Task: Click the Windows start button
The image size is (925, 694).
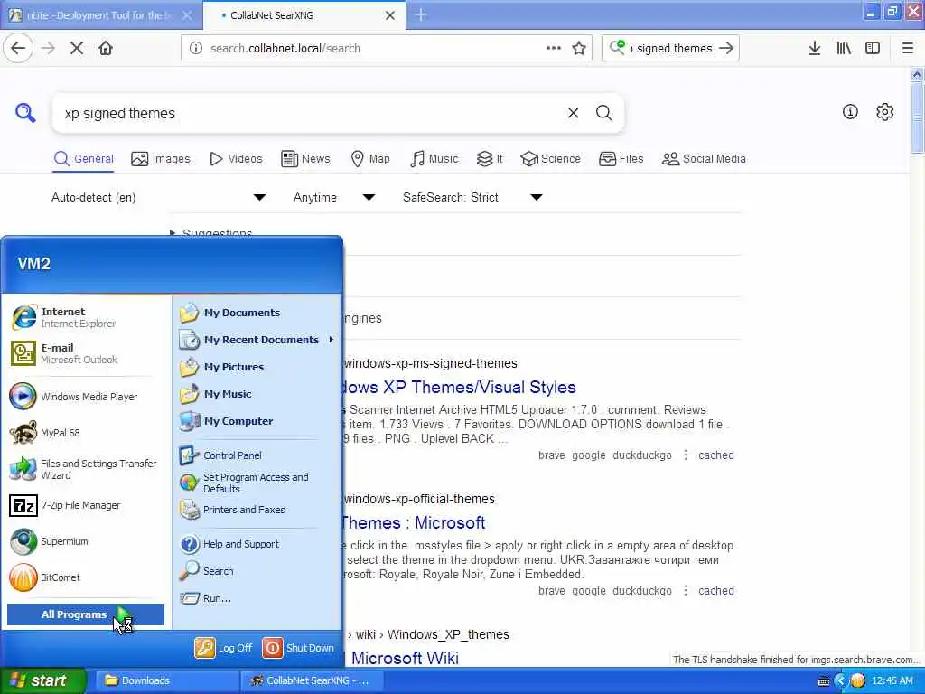Action: coord(43,681)
